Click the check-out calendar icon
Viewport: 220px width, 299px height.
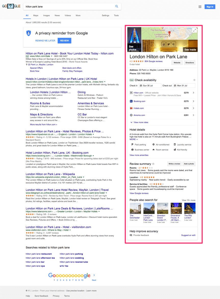pyautogui.click(x=175, y=86)
